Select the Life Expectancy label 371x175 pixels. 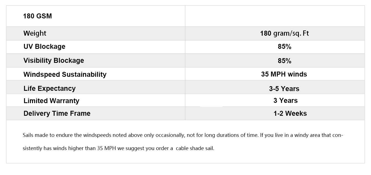point(49,89)
